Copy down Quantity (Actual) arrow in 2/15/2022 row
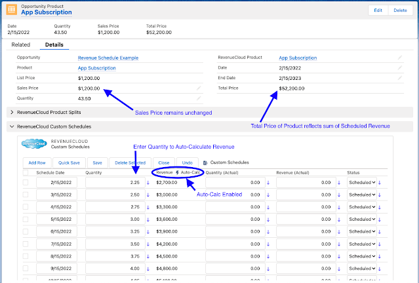 (x=268, y=183)
